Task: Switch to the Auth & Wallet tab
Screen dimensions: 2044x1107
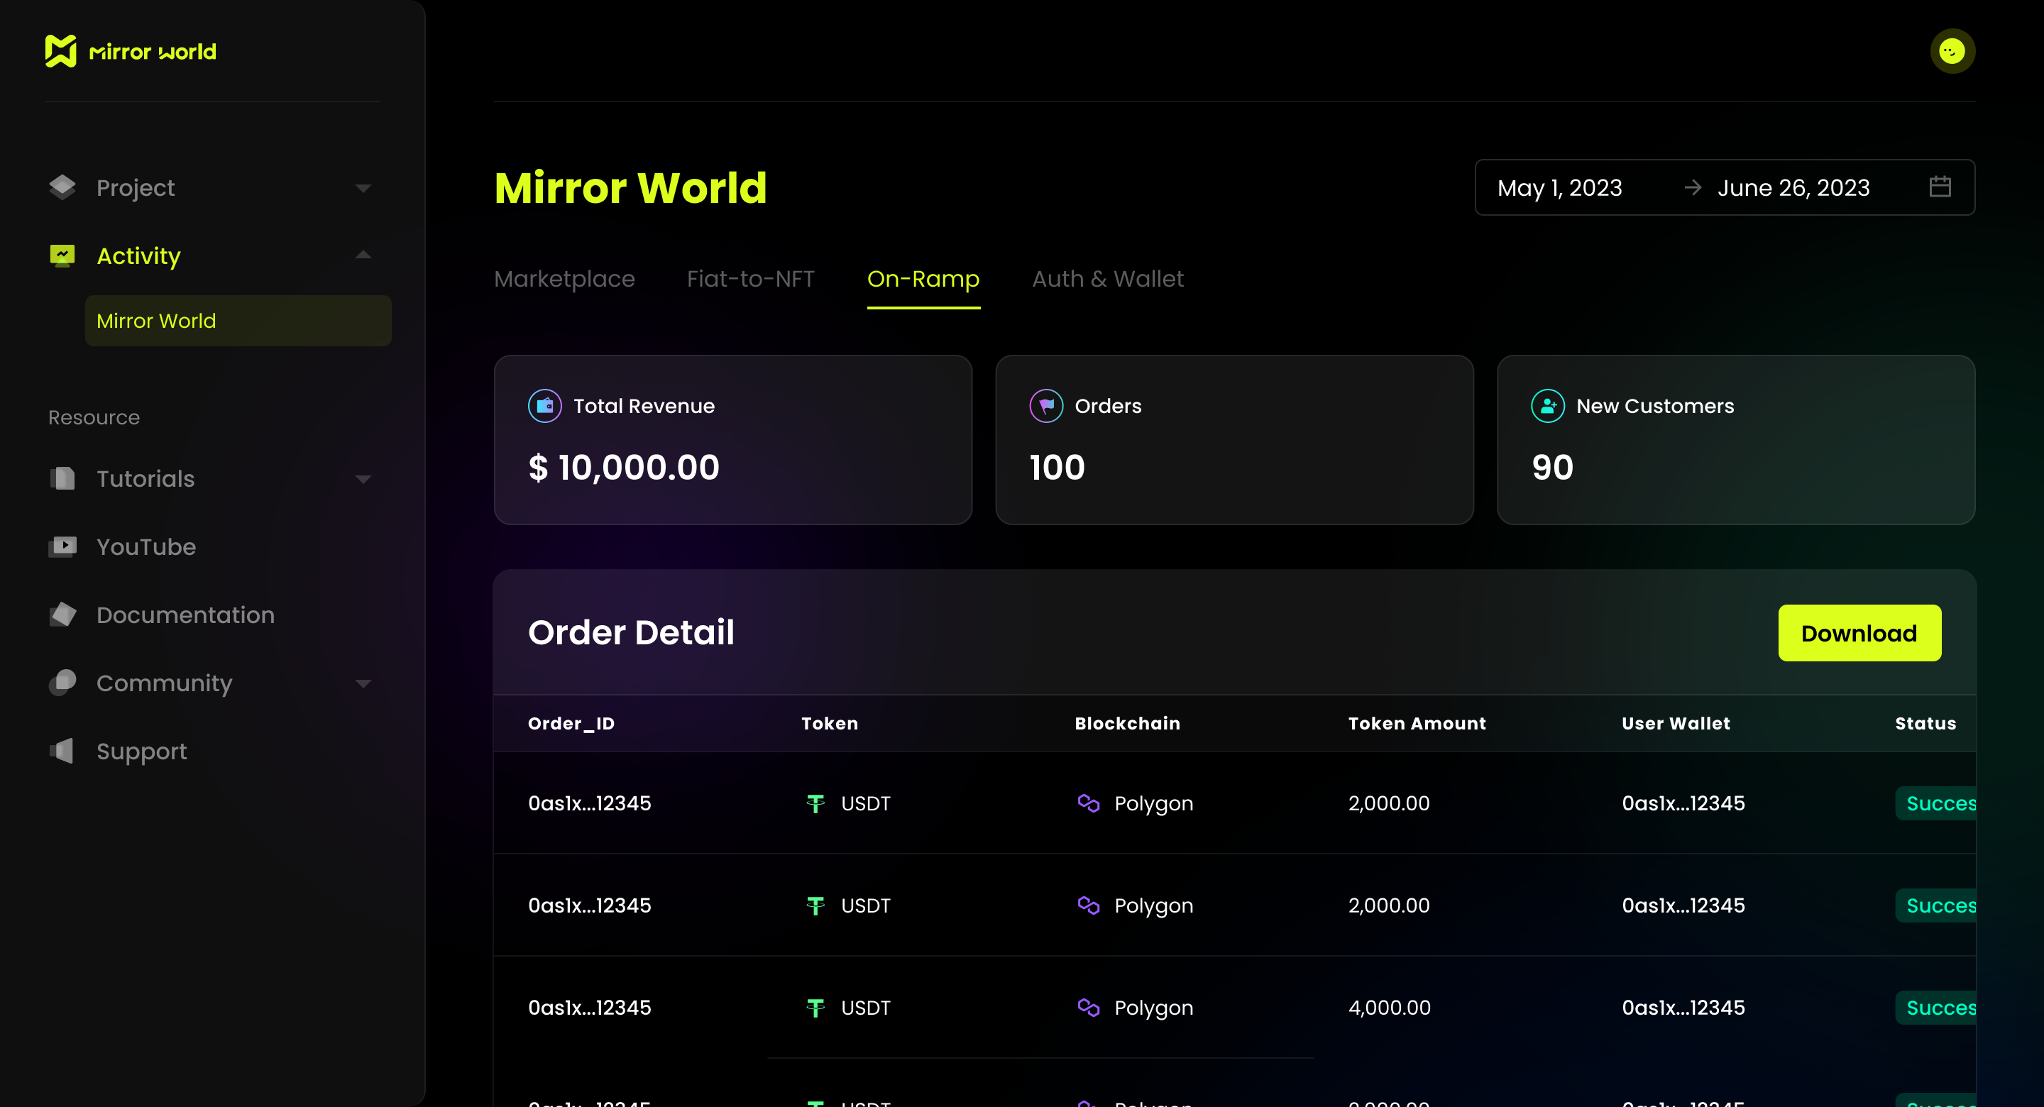Action: pos(1109,278)
